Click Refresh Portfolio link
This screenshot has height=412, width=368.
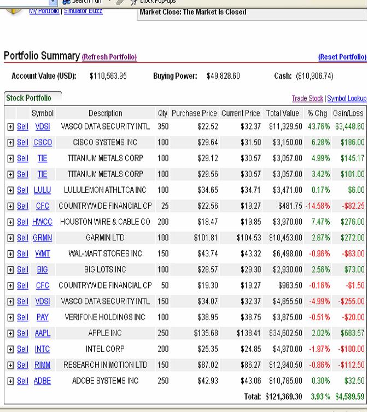109,57
